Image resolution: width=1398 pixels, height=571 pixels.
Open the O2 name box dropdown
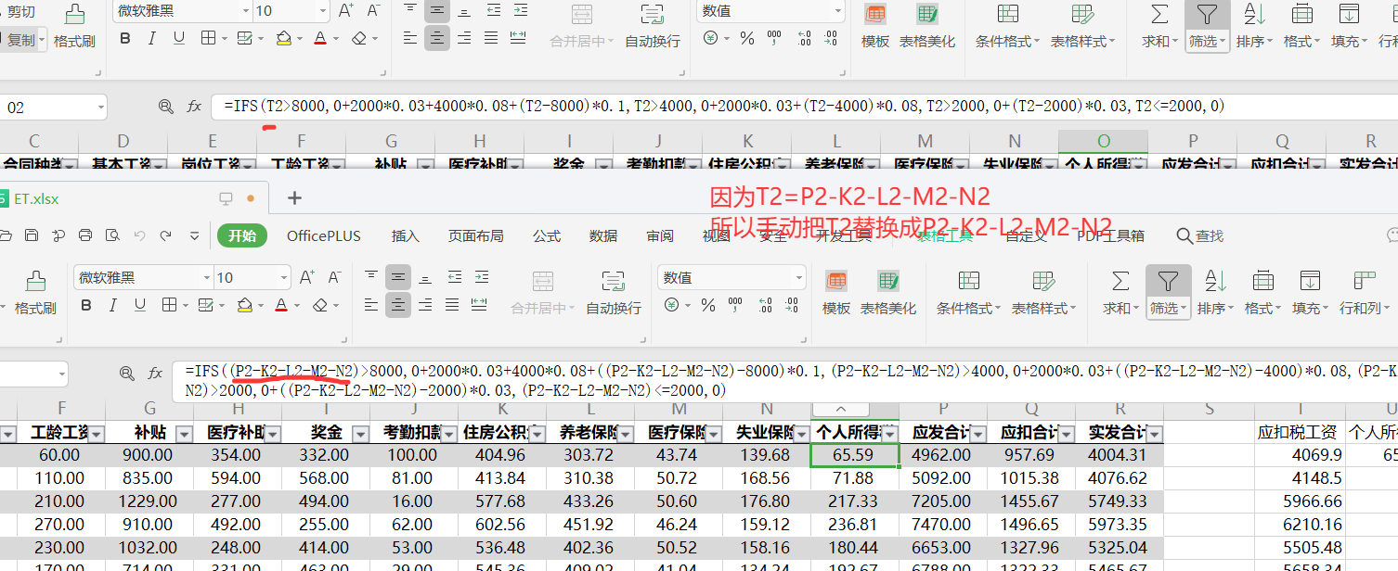point(61,374)
